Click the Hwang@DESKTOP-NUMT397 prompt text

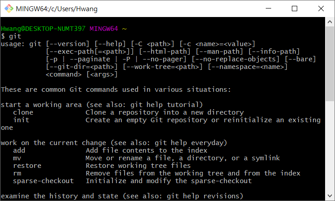pos(43,29)
